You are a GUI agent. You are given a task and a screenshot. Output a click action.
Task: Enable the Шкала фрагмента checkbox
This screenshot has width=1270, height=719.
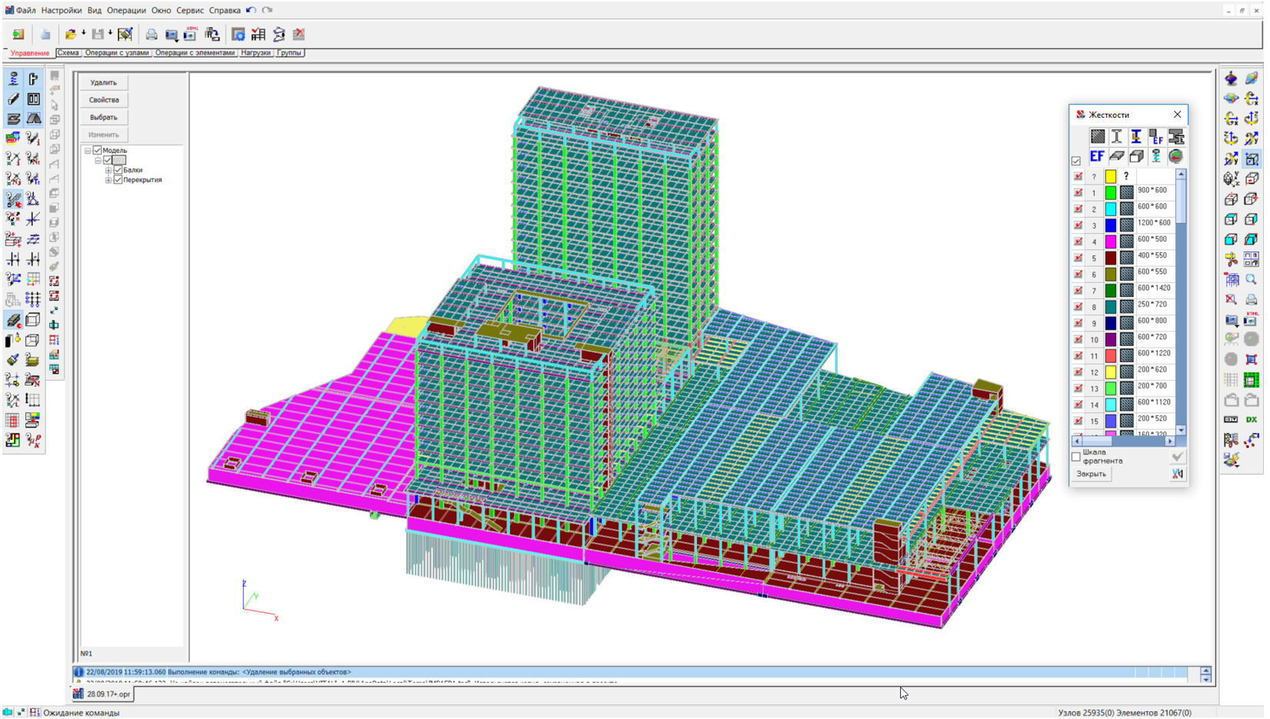click(x=1076, y=457)
